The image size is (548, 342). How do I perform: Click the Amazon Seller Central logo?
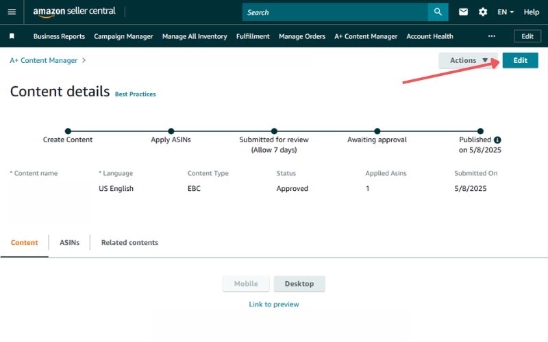tap(74, 12)
